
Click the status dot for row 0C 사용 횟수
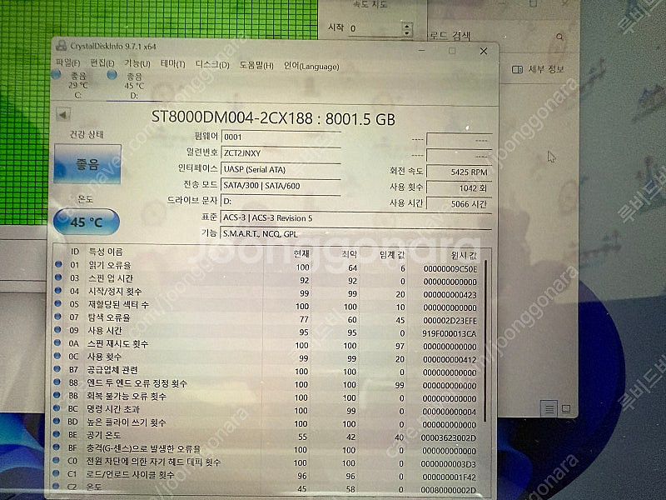[x=57, y=356]
